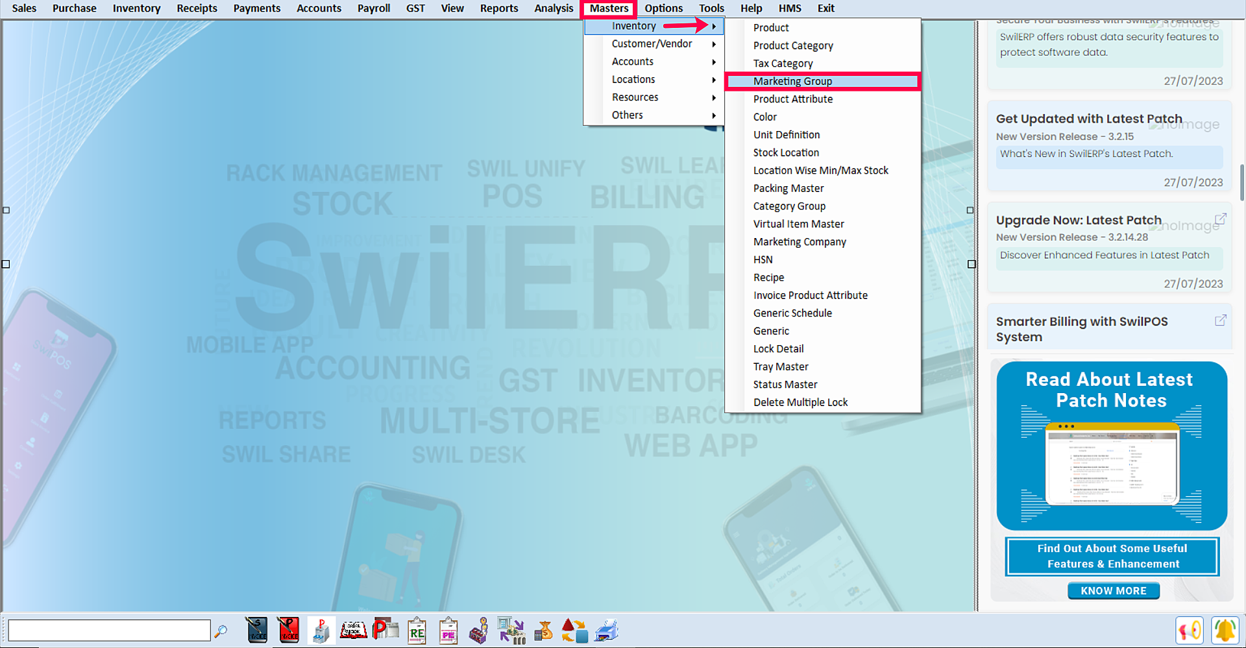The width and height of the screenshot is (1246, 648).
Task: Expand the Others submenu
Action: coord(654,115)
